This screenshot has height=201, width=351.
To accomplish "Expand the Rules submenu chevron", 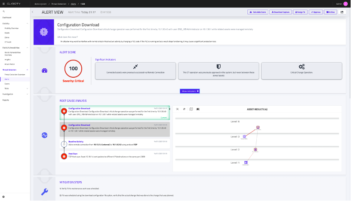I will (x=27, y=88).
